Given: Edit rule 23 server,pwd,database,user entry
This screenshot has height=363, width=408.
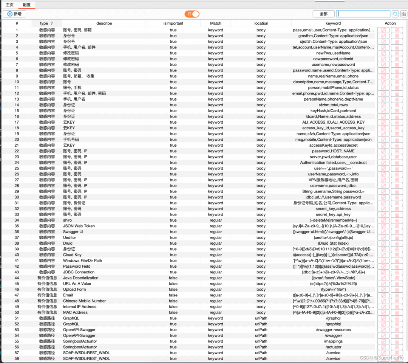Looking at the screenshot, I should tap(383, 157).
